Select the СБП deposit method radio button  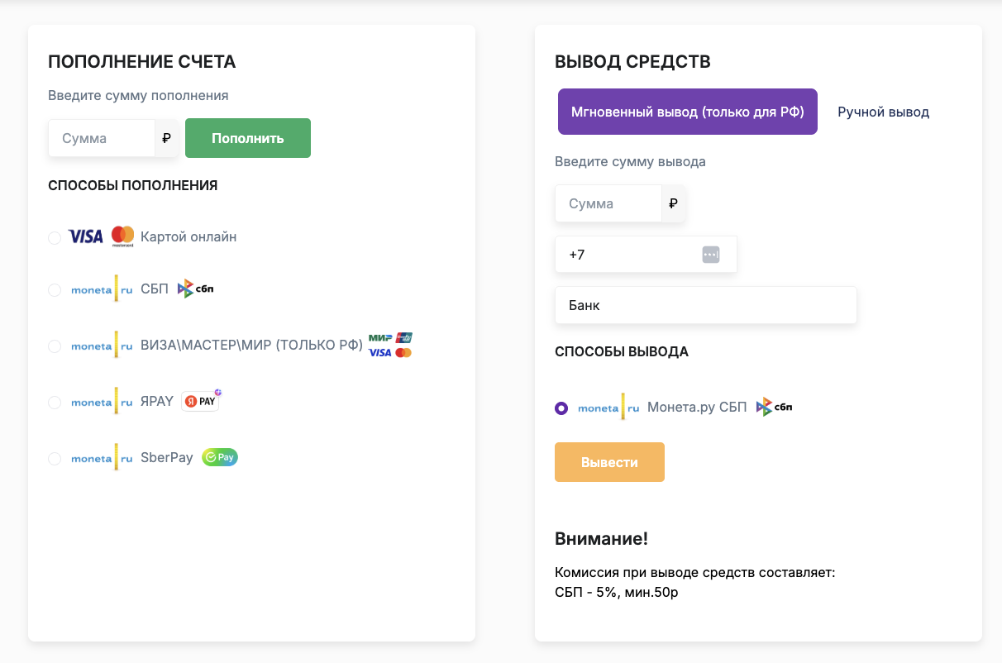(55, 289)
